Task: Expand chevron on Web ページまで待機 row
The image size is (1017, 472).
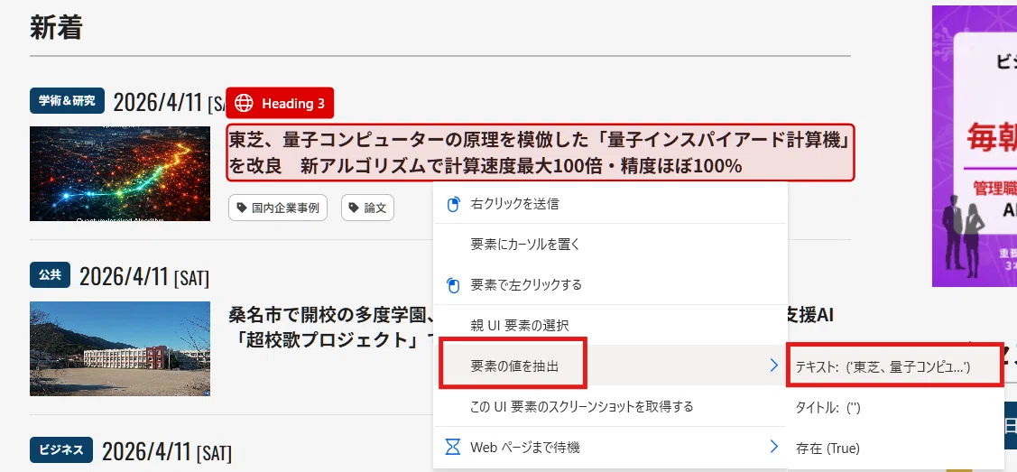Action: pos(773,447)
